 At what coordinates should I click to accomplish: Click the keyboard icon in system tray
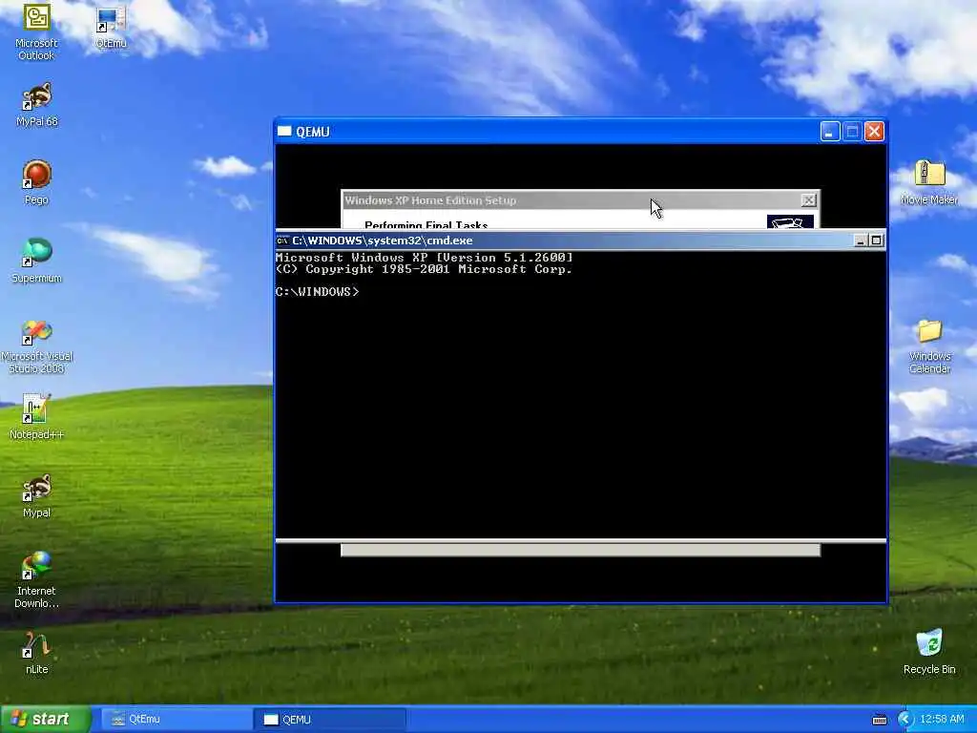(879, 720)
